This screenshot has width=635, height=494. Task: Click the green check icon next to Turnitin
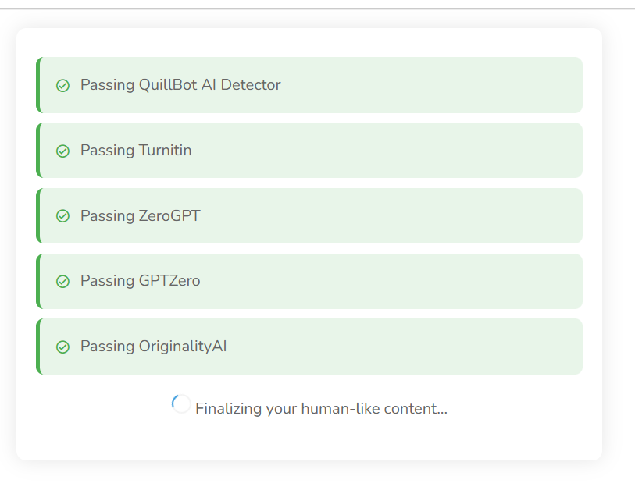(x=63, y=151)
